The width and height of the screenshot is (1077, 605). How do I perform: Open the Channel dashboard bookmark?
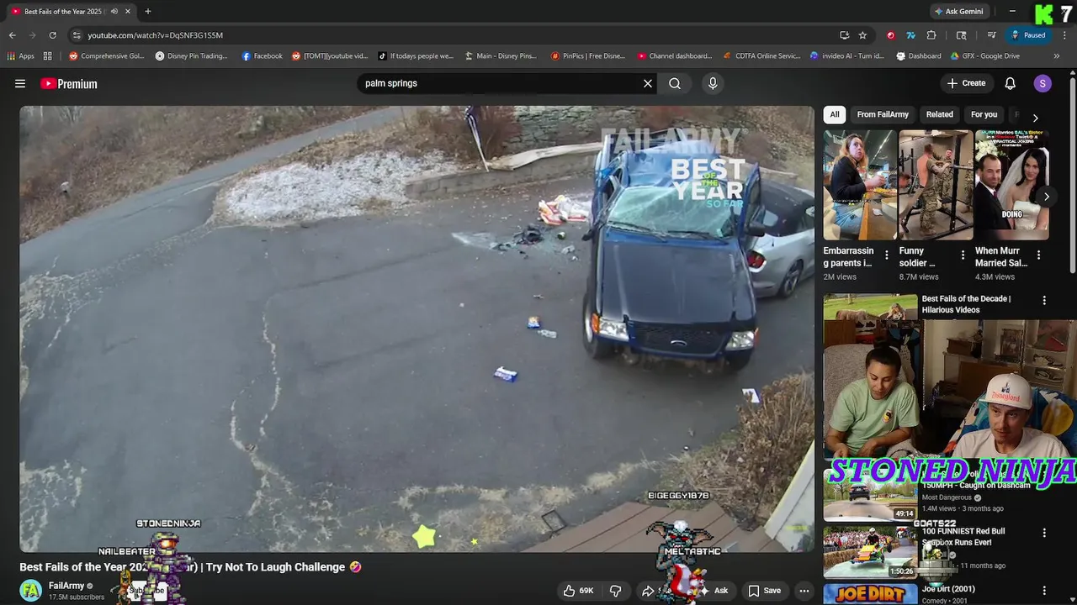pyautogui.click(x=675, y=56)
